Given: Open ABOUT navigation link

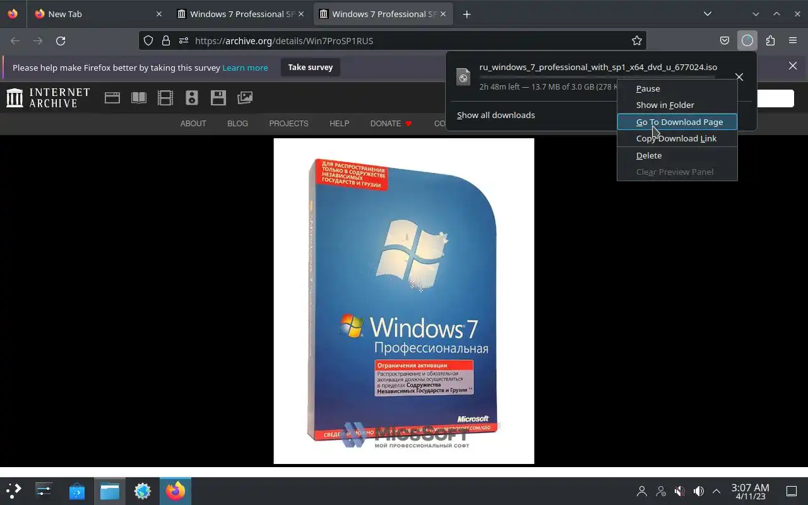Looking at the screenshot, I should tap(193, 123).
